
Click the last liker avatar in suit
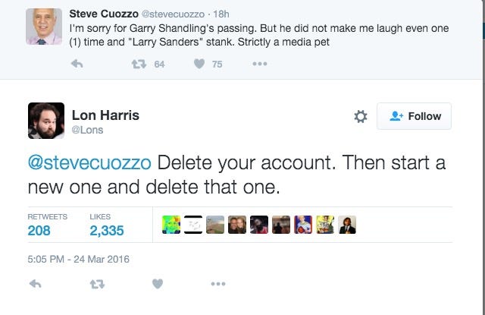347,225
